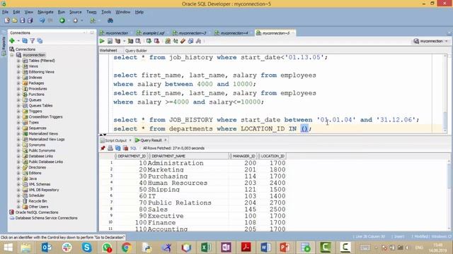Expand the Sequences node
The width and height of the screenshot is (453, 254).
pos(18,128)
